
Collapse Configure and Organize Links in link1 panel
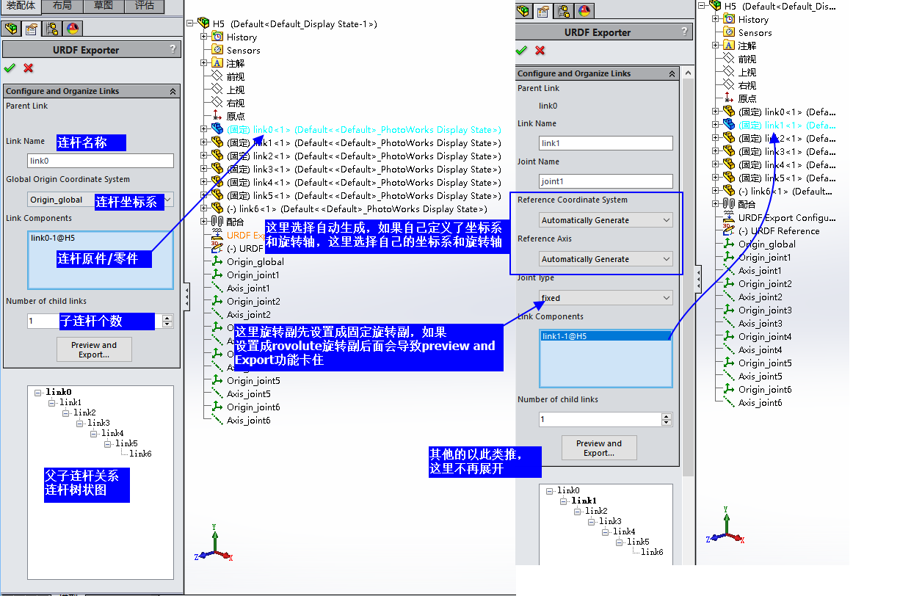(672, 73)
